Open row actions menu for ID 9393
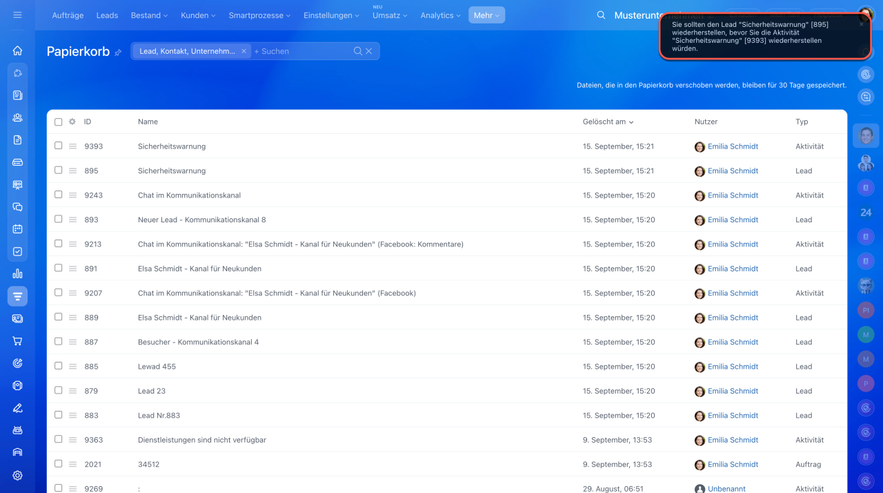The width and height of the screenshot is (883, 493). (x=72, y=146)
